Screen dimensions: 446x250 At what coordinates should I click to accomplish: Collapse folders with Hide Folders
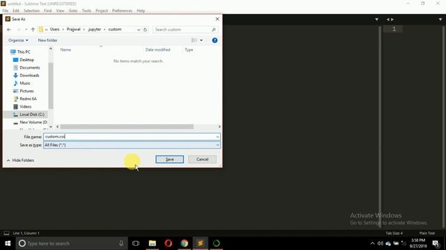click(20, 160)
